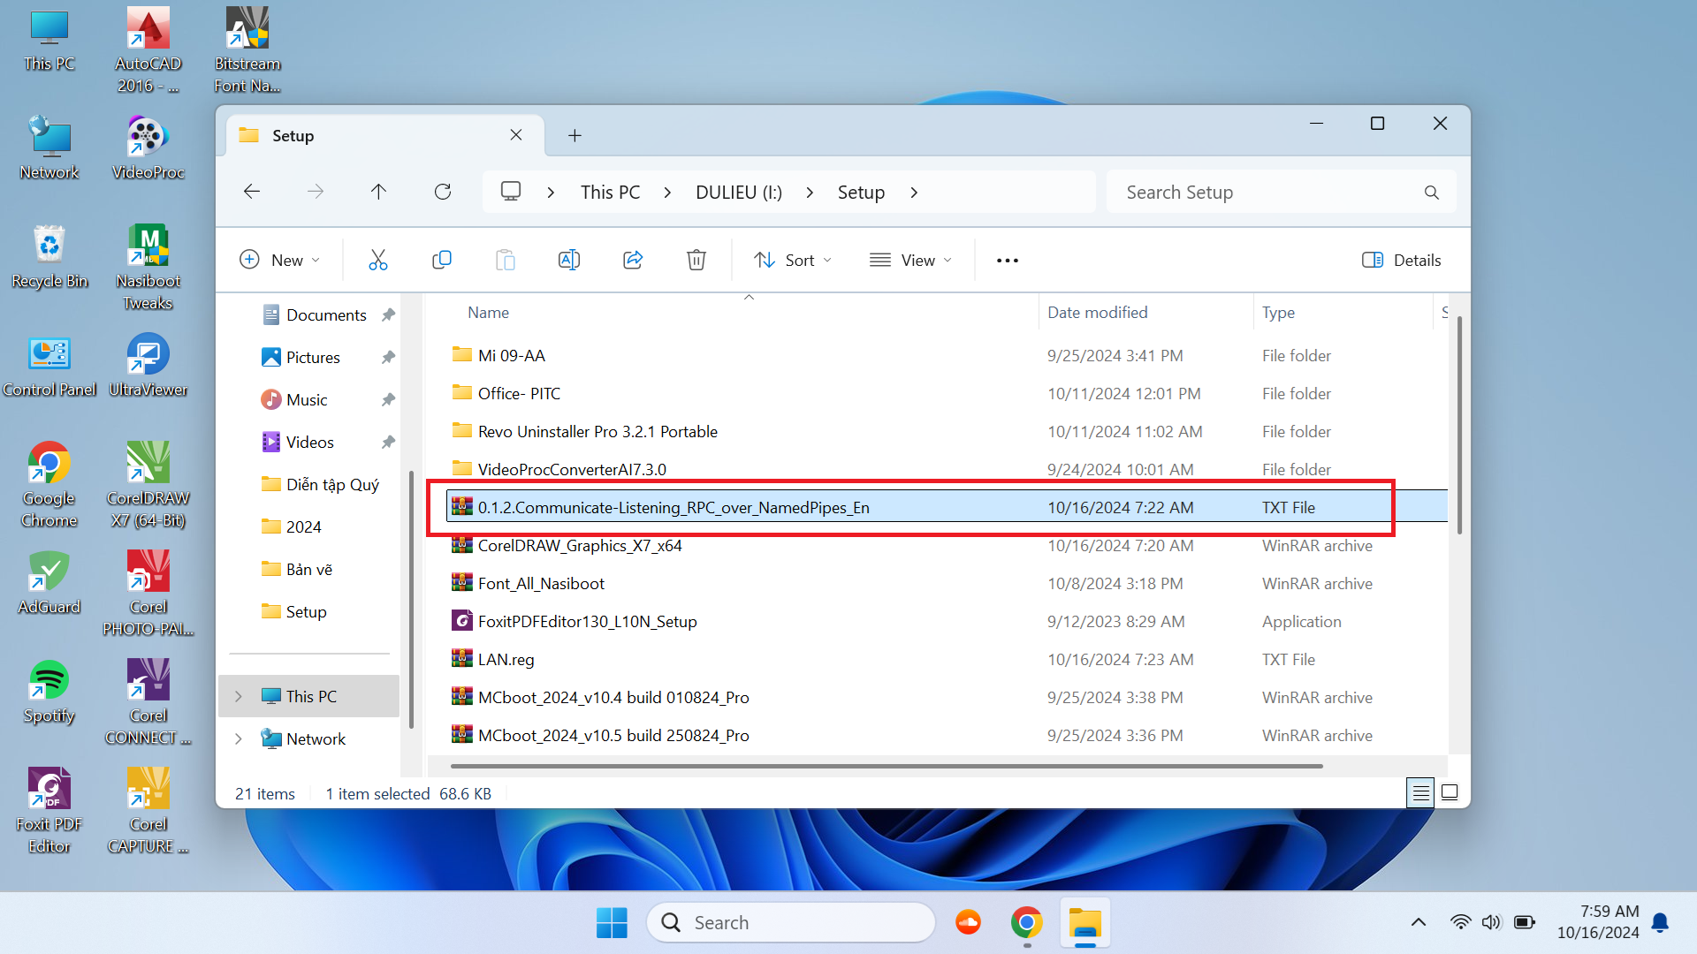
Task: Expand chevron after DULIEU (I:) breadcrumb
Action: coord(810,193)
